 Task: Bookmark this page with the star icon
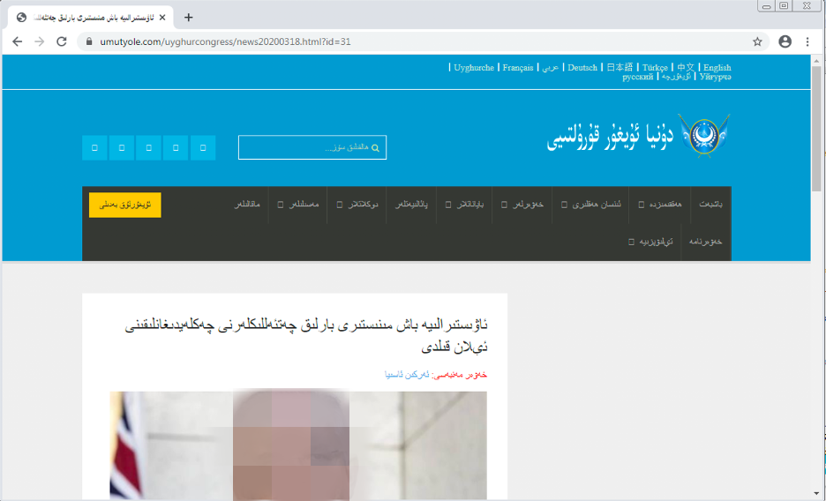[x=757, y=41]
